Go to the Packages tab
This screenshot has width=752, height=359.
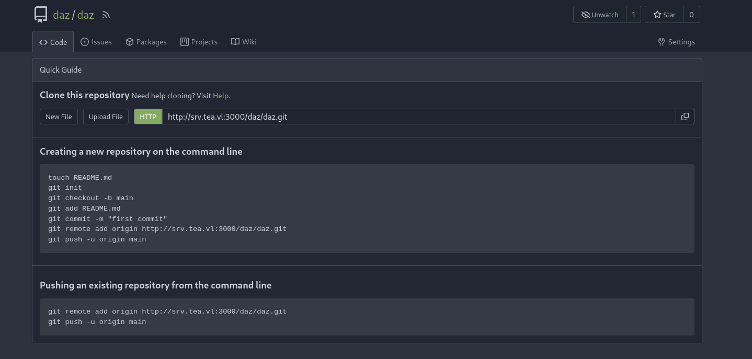pyautogui.click(x=146, y=42)
